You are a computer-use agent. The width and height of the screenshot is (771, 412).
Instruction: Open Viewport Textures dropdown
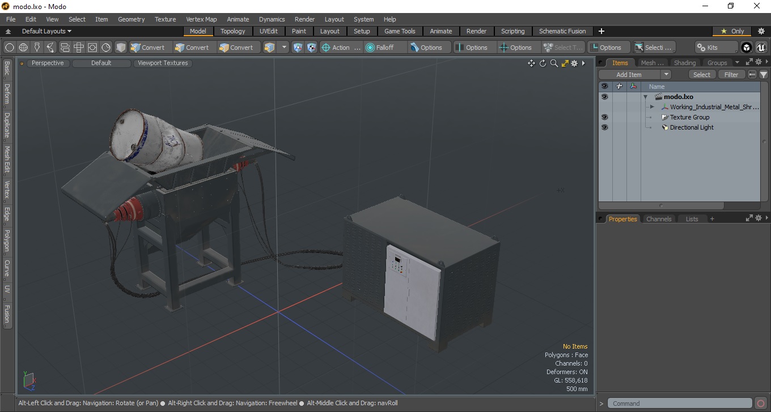click(x=163, y=63)
